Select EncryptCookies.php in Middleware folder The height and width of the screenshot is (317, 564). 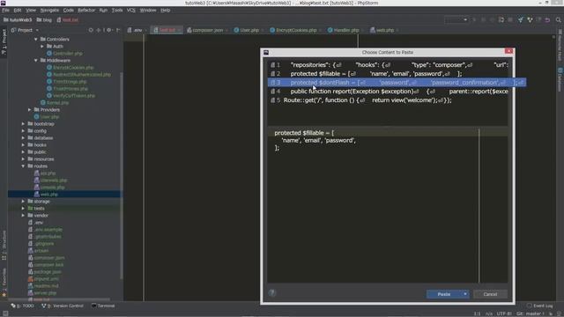pos(73,68)
